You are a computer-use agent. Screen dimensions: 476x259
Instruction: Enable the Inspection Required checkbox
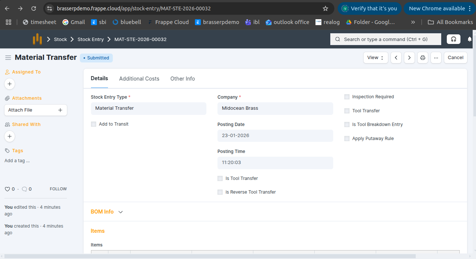click(347, 97)
